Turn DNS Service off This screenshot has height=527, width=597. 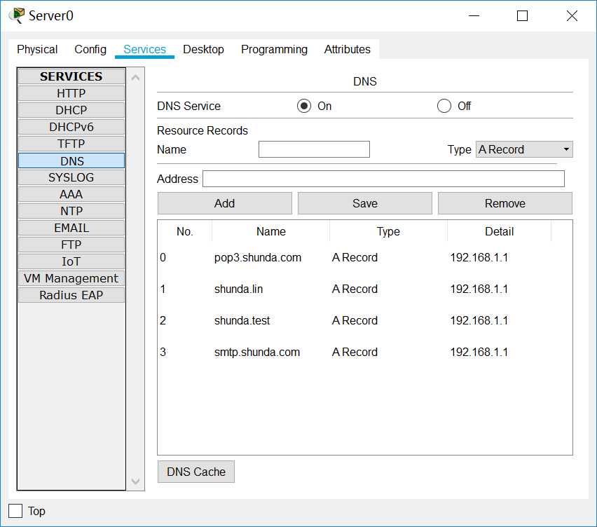[444, 106]
